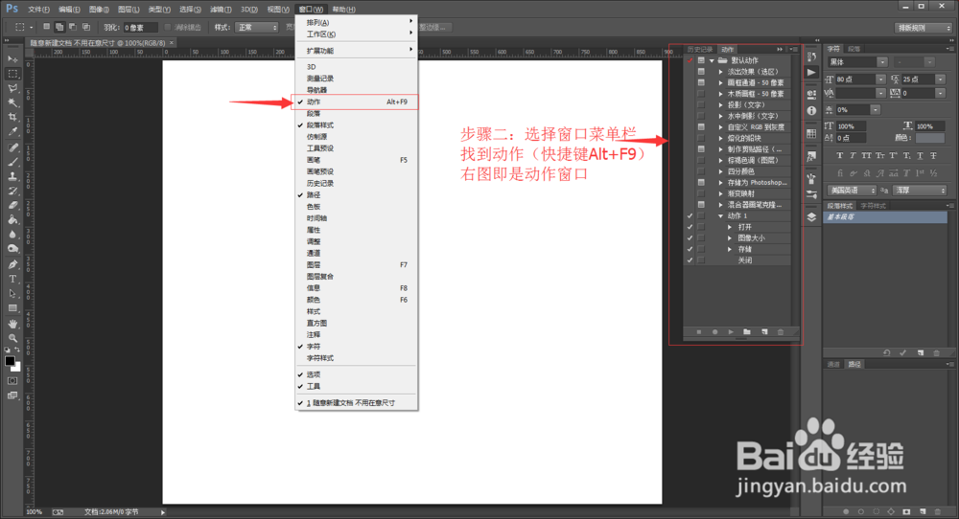
Task: Click the foreground color swatch
Action: click(10, 361)
